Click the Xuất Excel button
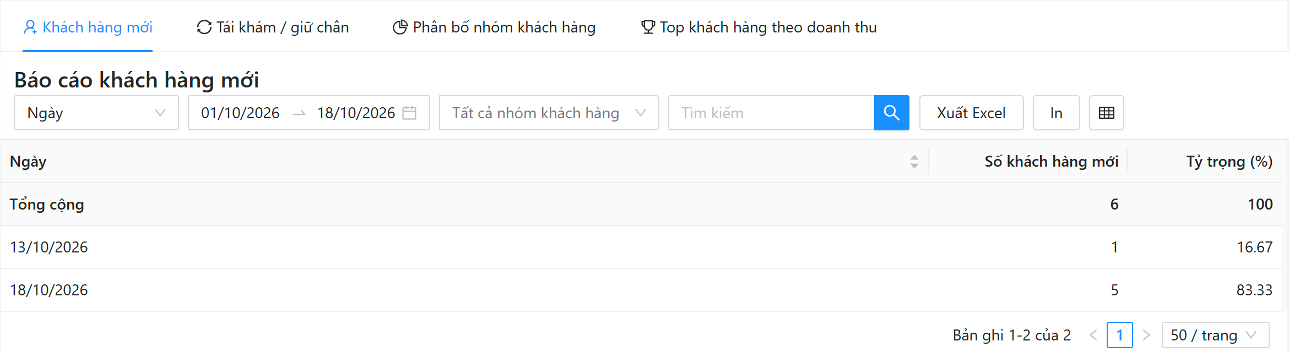The width and height of the screenshot is (1289, 352). coord(971,113)
